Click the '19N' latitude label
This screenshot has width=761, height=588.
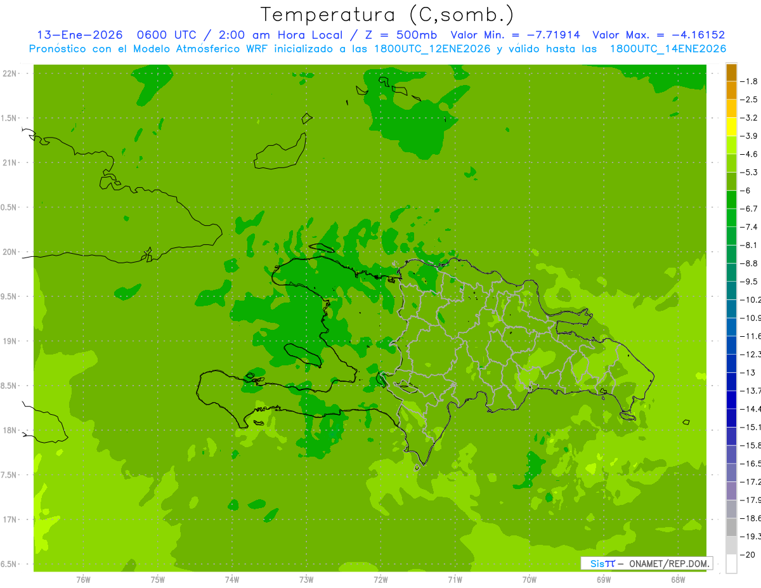click(x=11, y=341)
